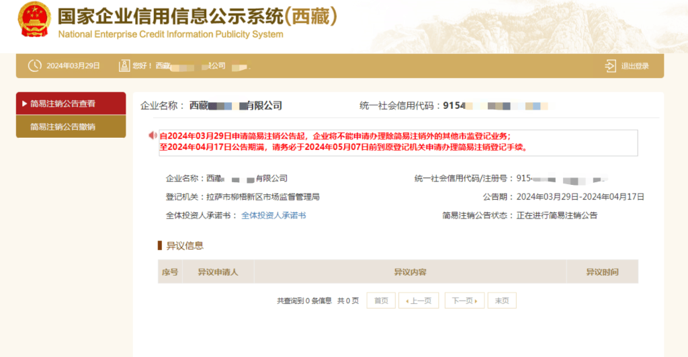This screenshot has height=357, width=688.
Task: Click the 异议内容 column header
Action: (x=410, y=272)
